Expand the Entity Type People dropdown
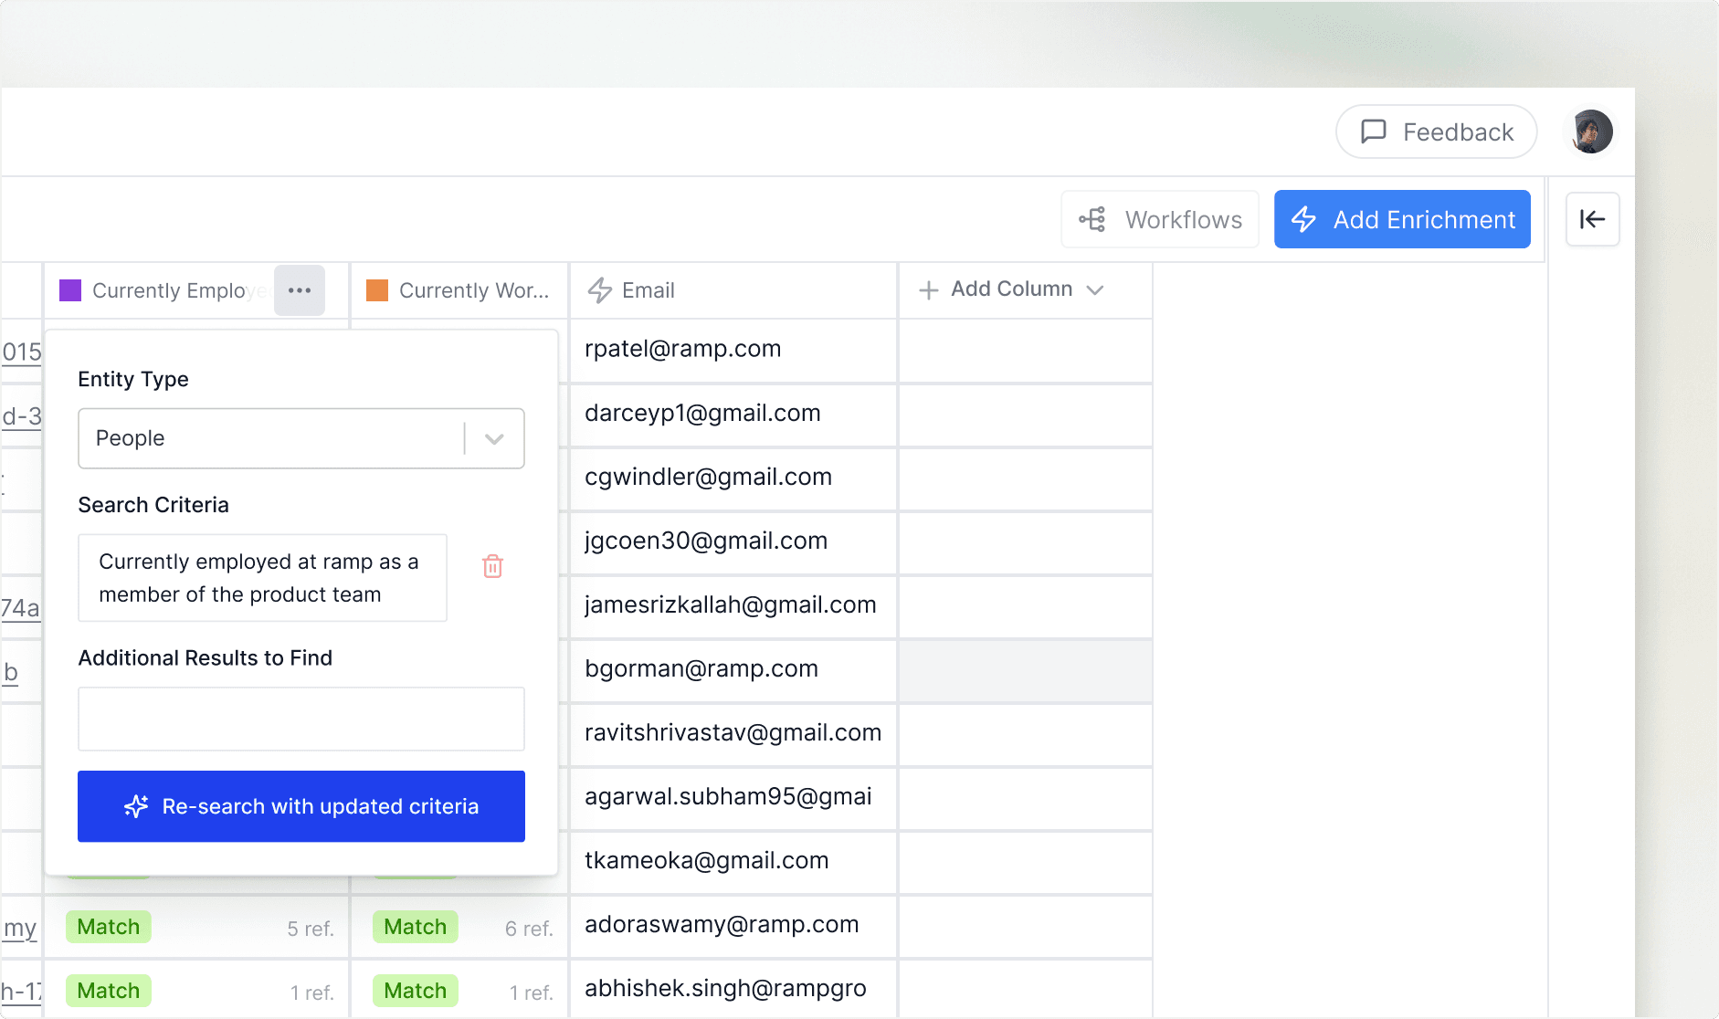 pyautogui.click(x=301, y=438)
